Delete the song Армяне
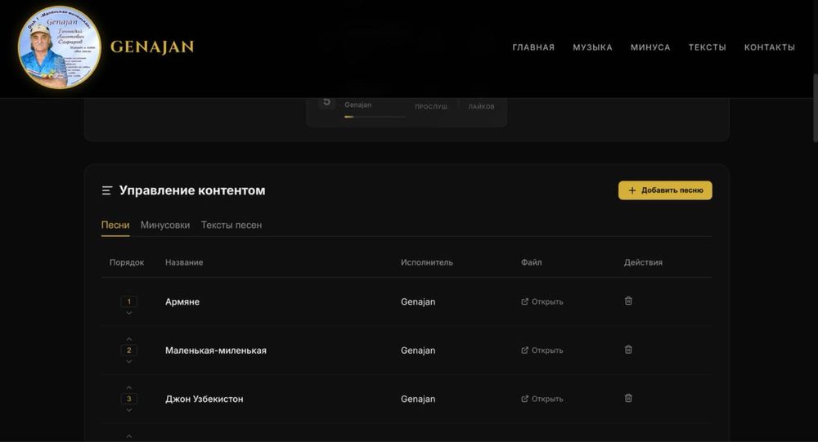 [628, 301]
